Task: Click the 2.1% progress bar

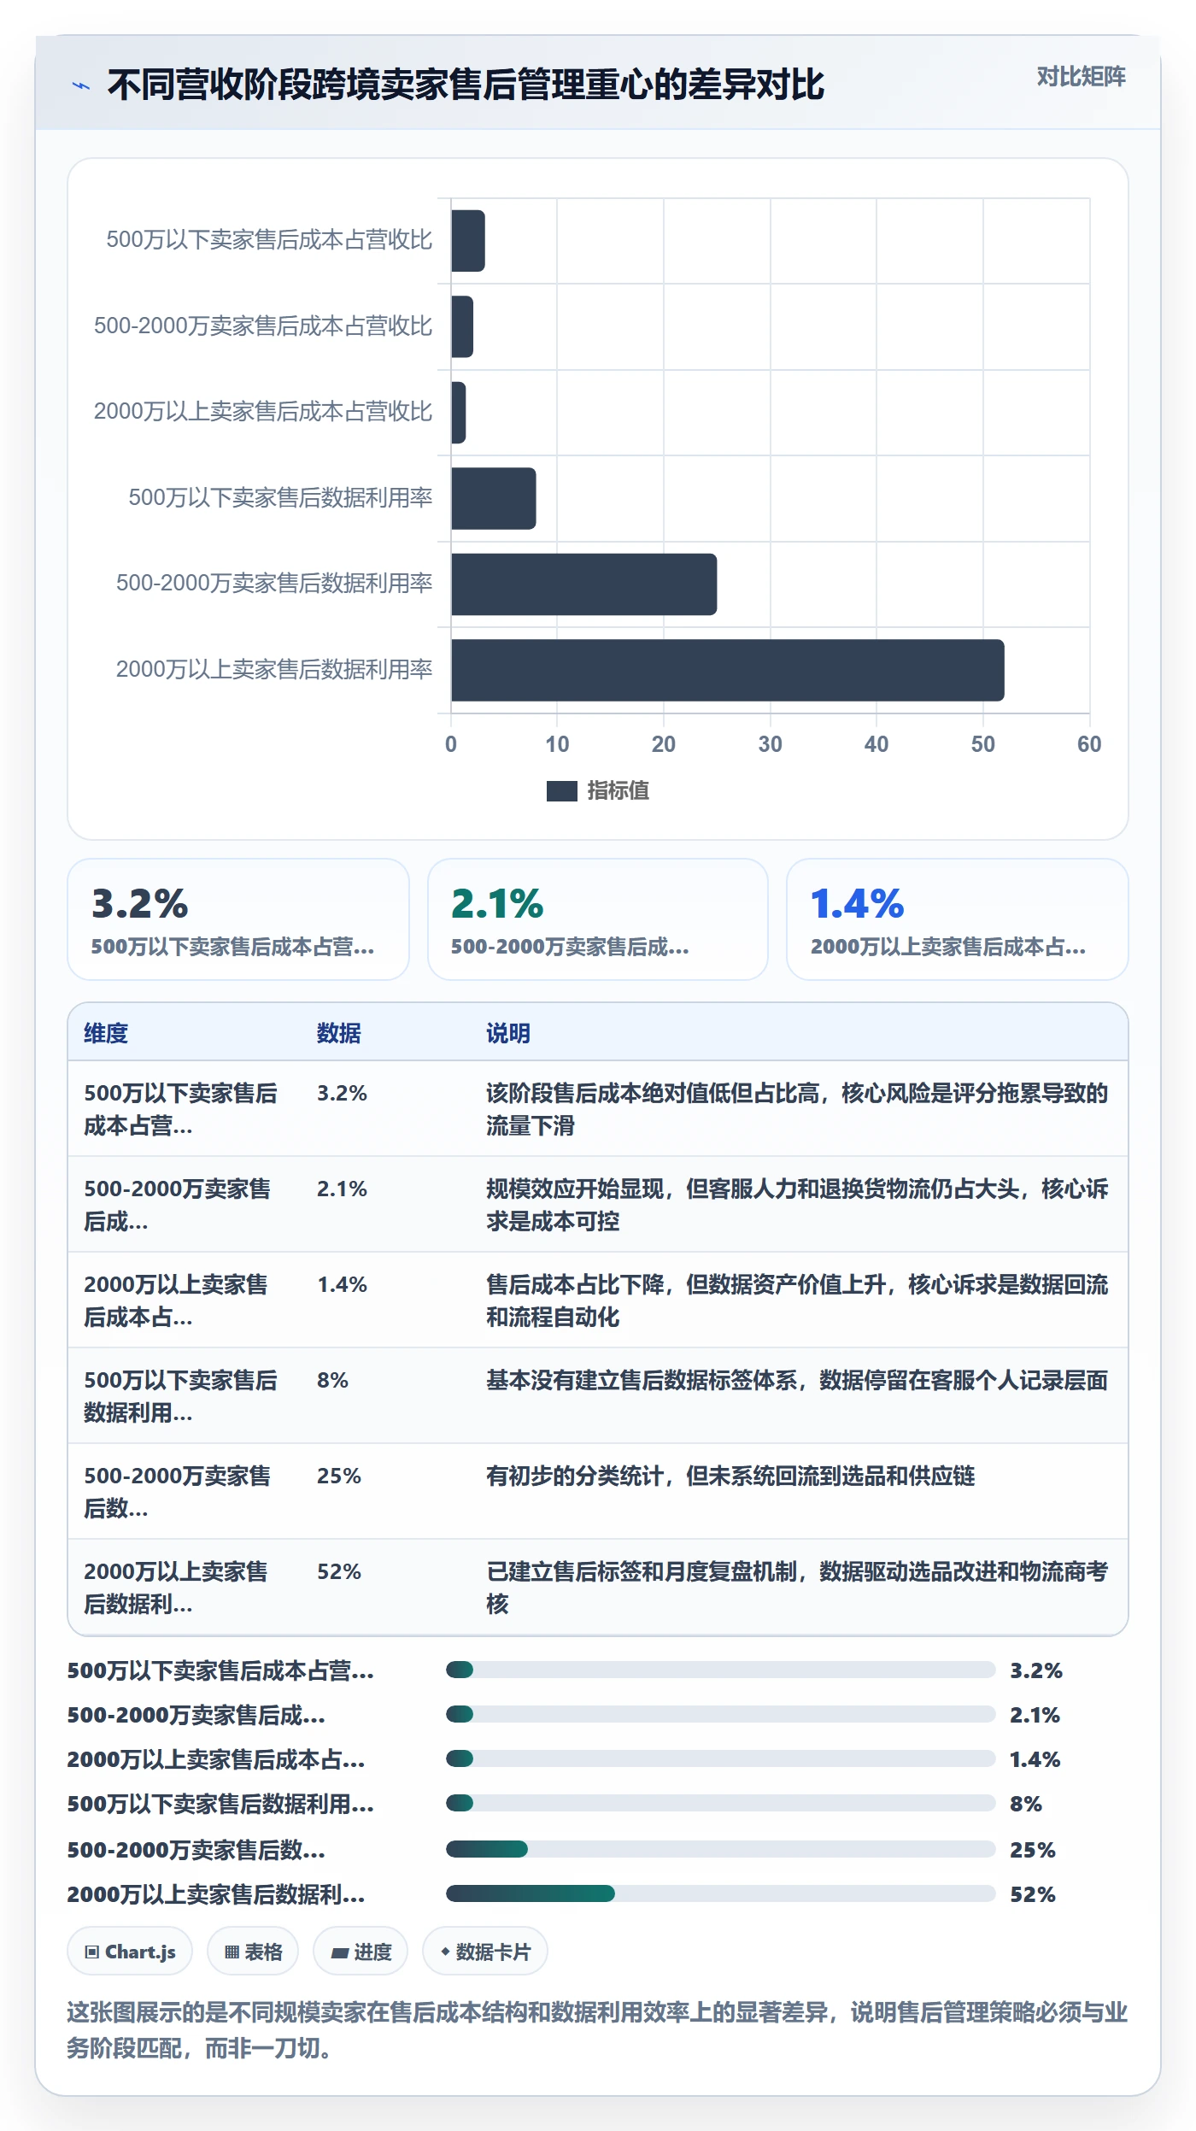Action: tap(721, 1714)
